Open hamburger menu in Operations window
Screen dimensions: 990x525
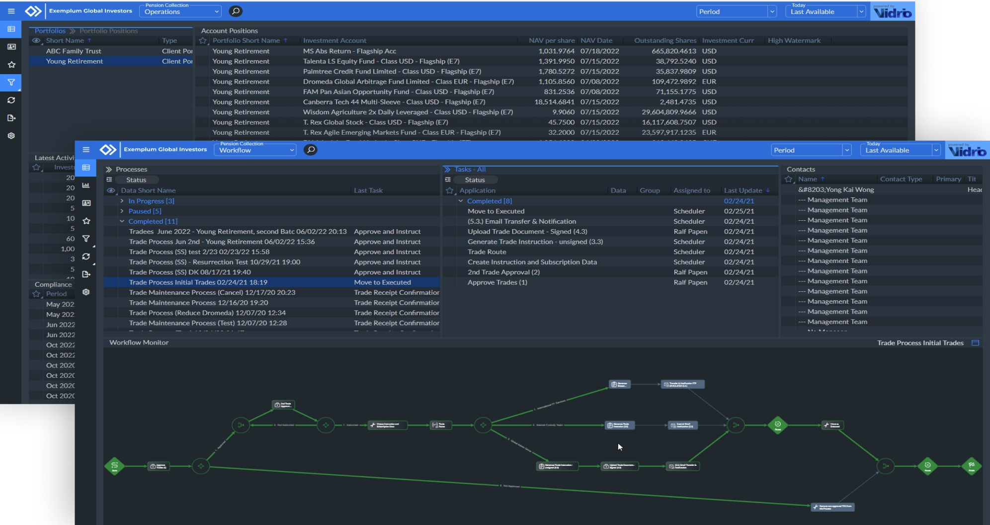11,11
